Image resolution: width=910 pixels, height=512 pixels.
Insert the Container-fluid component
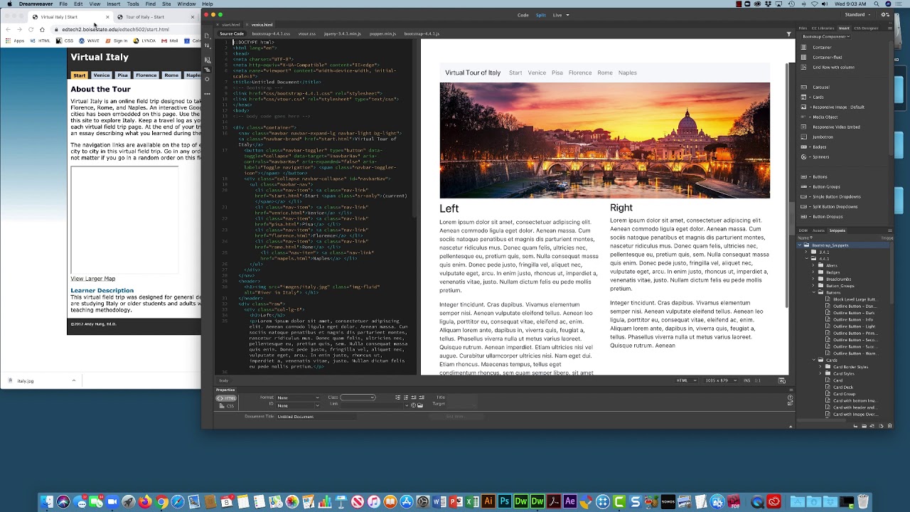coord(827,58)
